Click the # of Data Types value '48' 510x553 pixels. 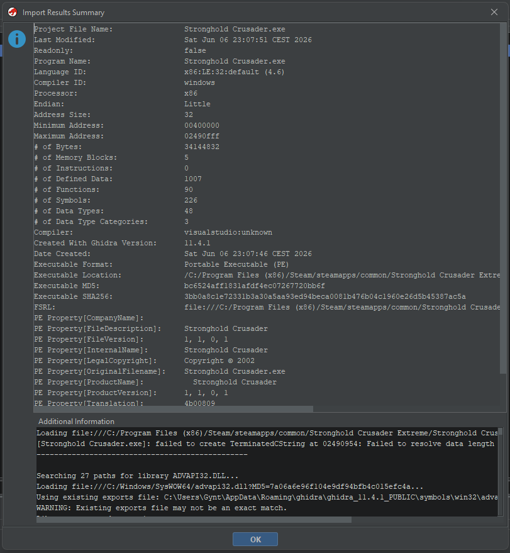tap(189, 211)
